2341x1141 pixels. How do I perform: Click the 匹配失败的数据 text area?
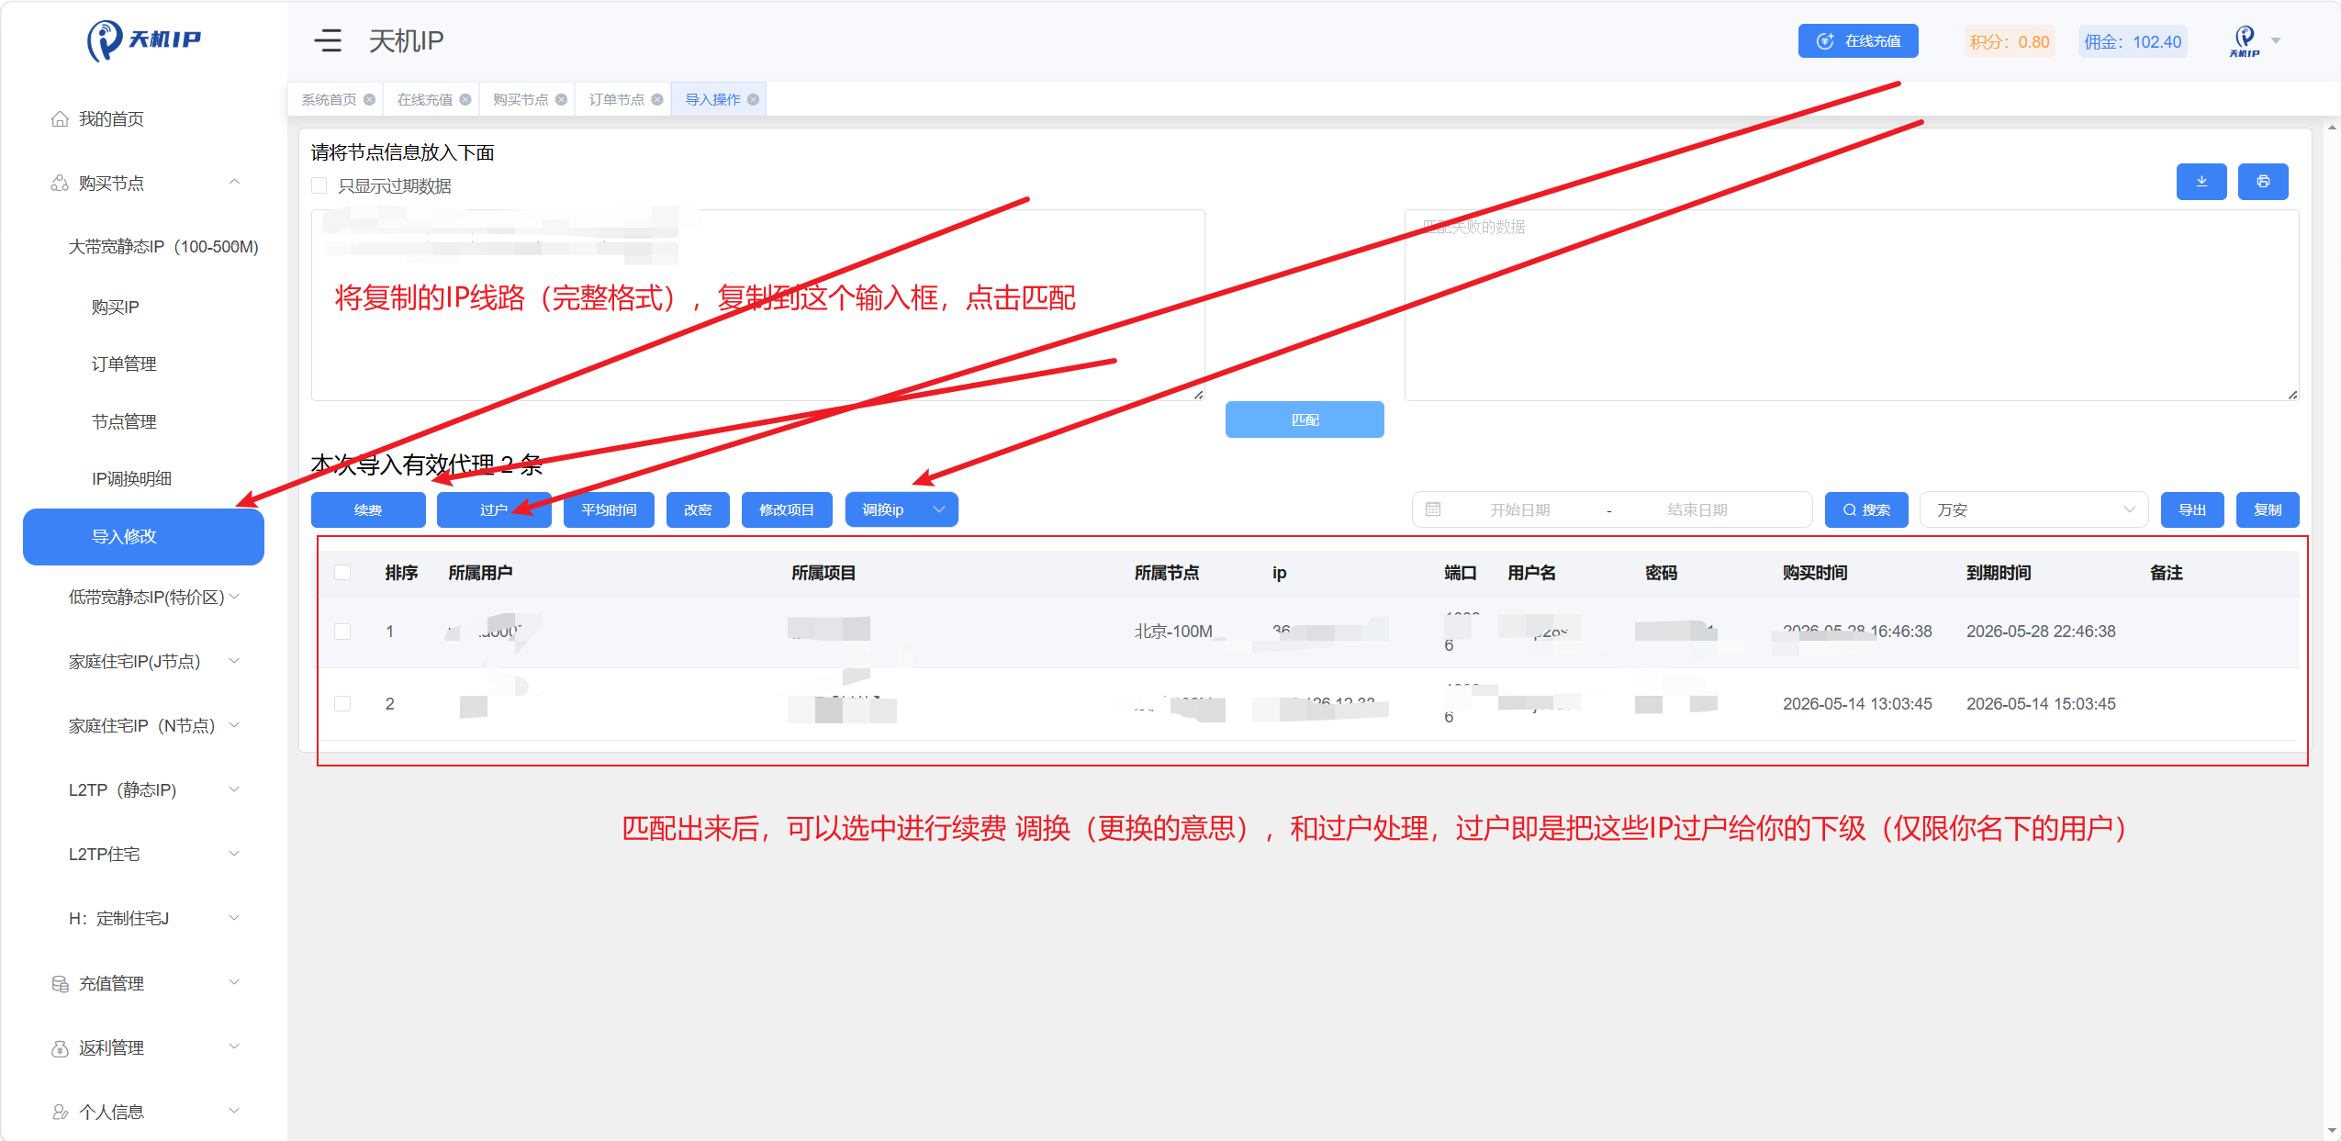coord(1852,305)
